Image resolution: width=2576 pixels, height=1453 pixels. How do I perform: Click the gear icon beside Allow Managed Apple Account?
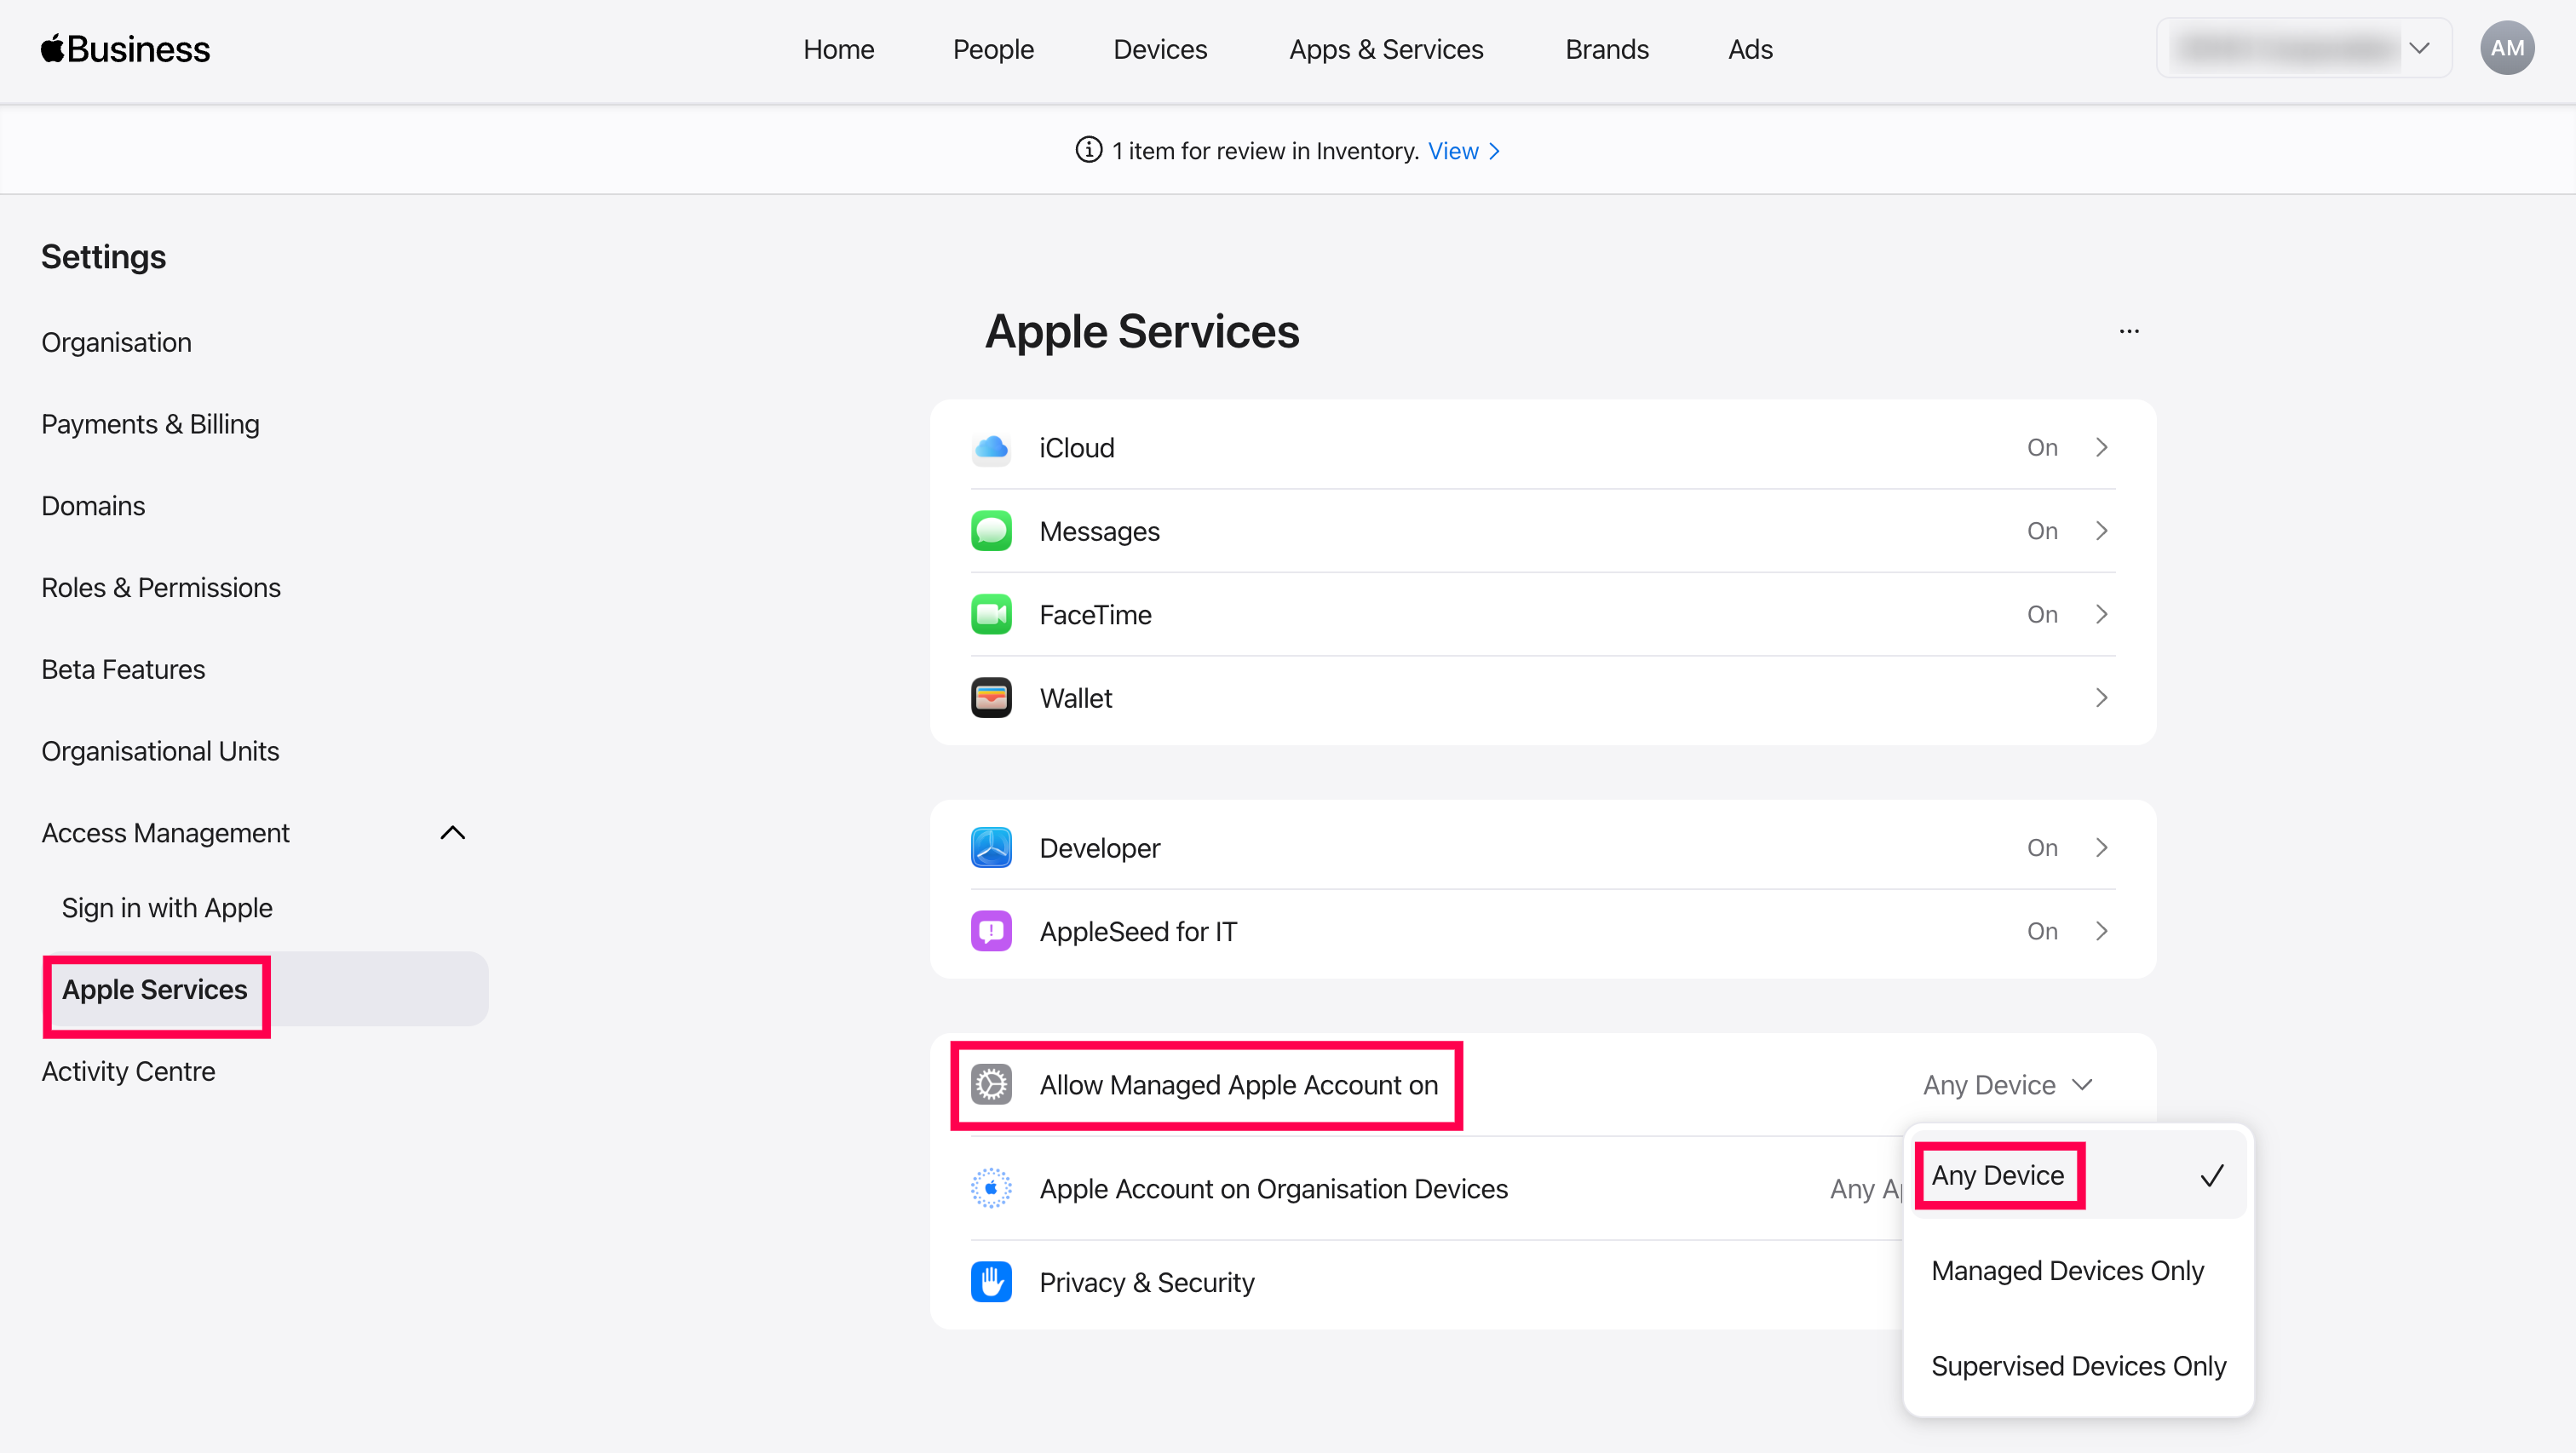point(991,1085)
